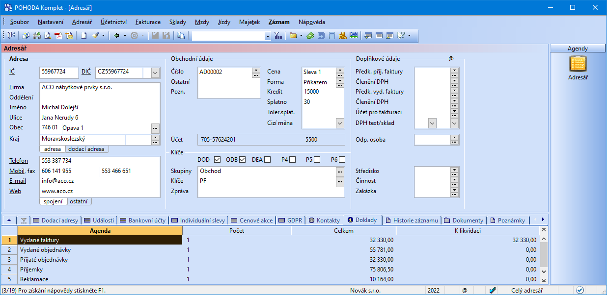Click the @ indicator in status bar
This screenshot has height=295, width=607.
pos(465,290)
